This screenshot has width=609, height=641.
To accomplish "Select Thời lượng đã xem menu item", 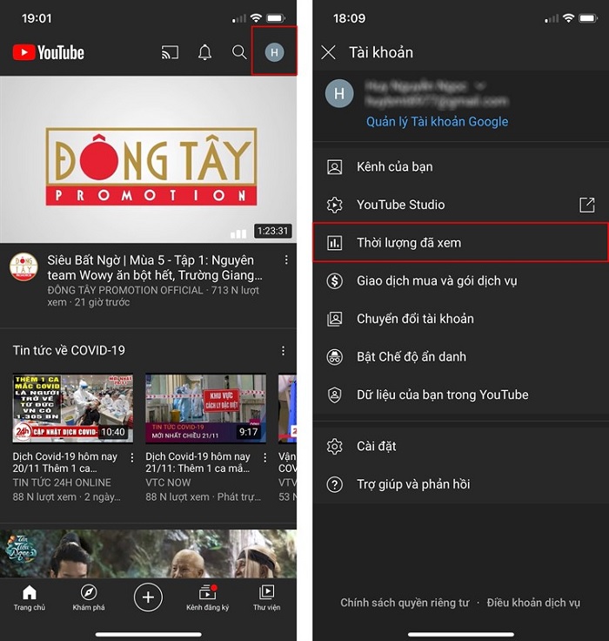I will pyautogui.click(x=460, y=242).
